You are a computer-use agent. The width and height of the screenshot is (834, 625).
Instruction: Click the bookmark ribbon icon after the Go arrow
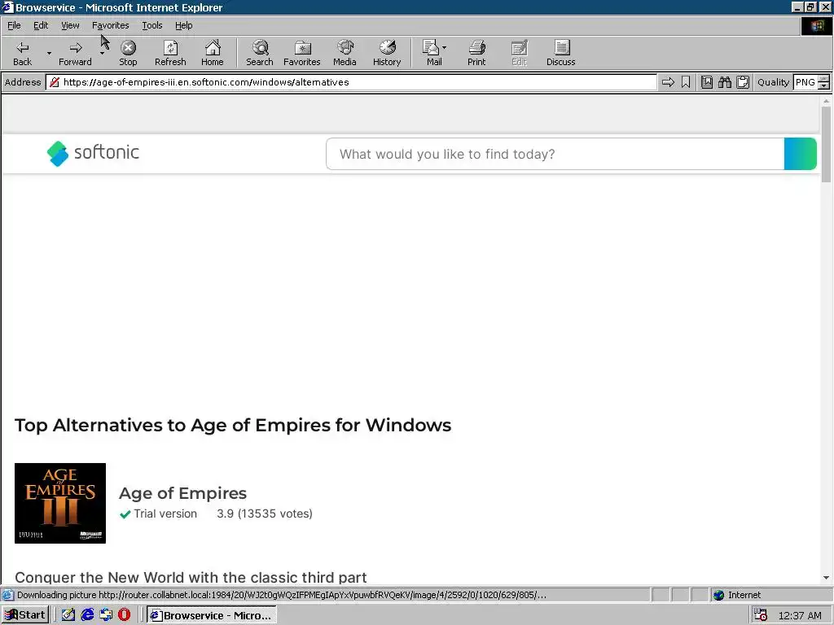(686, 82)
